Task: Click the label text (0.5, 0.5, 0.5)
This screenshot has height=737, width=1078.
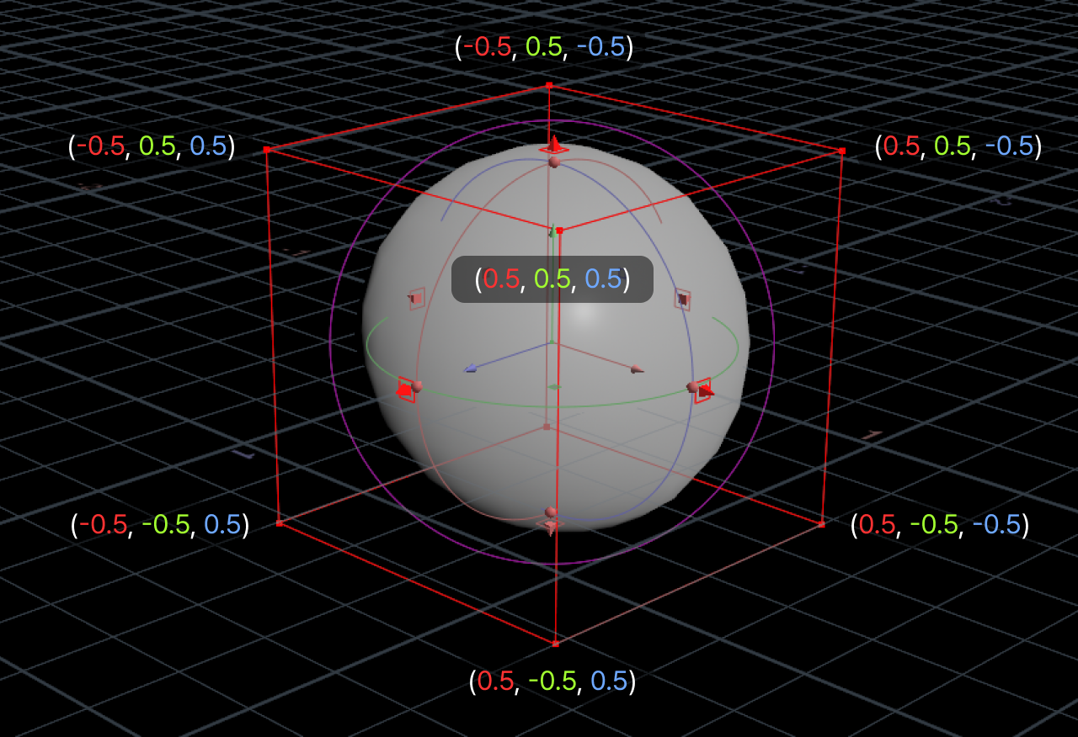Action: 552,279
